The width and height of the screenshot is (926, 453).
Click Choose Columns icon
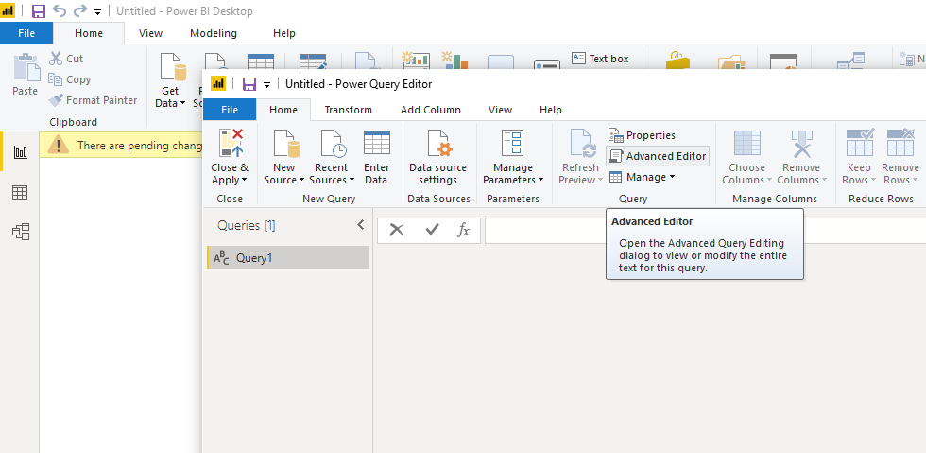point(746,143)
